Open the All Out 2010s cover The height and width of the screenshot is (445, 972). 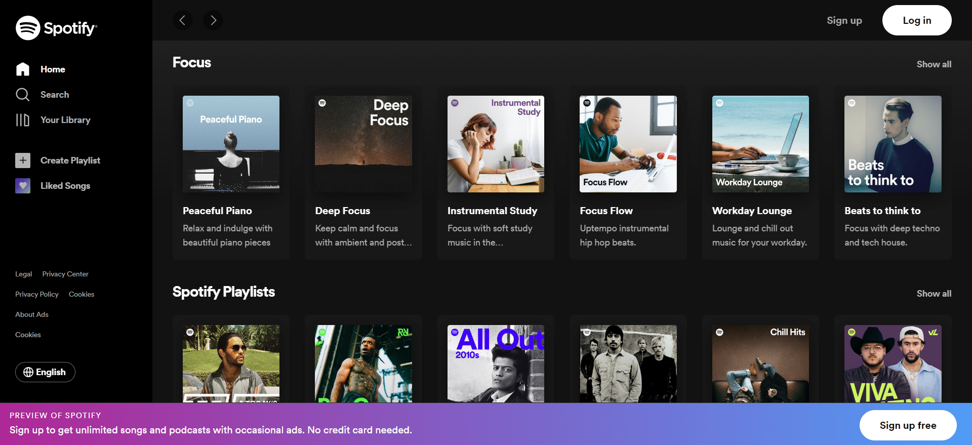coord(496,363)
